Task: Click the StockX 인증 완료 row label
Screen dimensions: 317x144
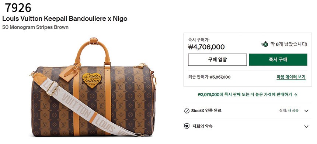Action: coord(206,111)
